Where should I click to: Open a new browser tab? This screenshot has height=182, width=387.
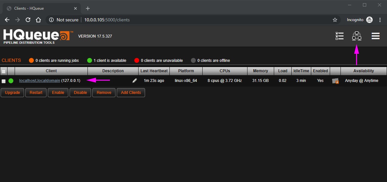(x=87, y=8)
